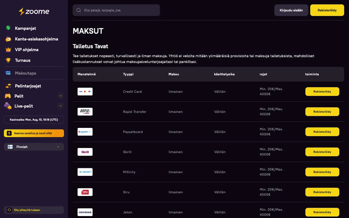Click Rekisteröidy in Skrill row

[322, 152]
